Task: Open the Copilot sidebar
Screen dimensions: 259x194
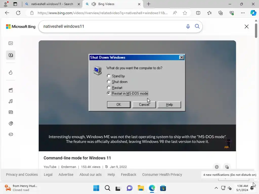Action: pyautogui.click(x=253, y=13)
